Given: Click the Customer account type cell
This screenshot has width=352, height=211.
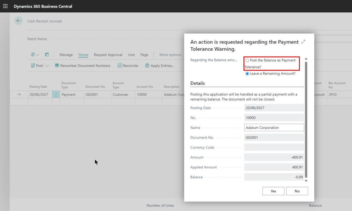Looking at the screenshot, I should tap(123, 95).
